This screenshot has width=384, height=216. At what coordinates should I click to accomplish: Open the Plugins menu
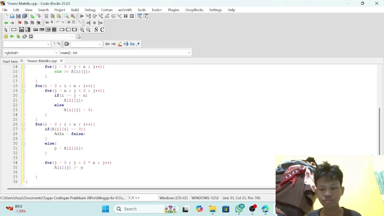(x=173, y=10)
